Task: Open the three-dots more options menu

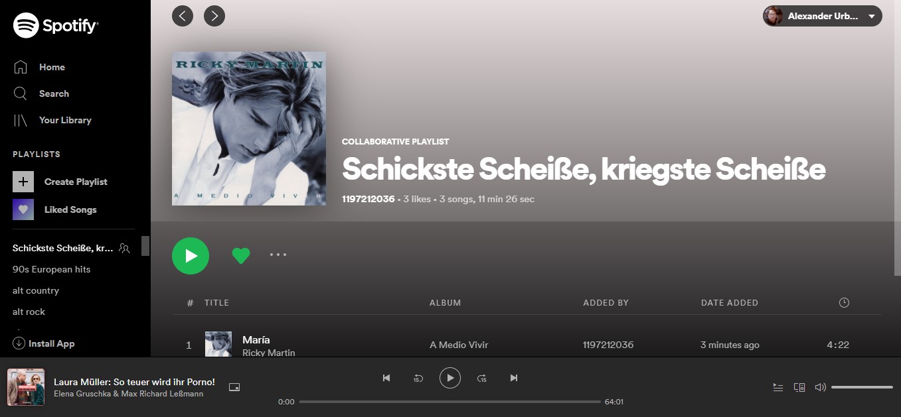Action: pos(278,255)
